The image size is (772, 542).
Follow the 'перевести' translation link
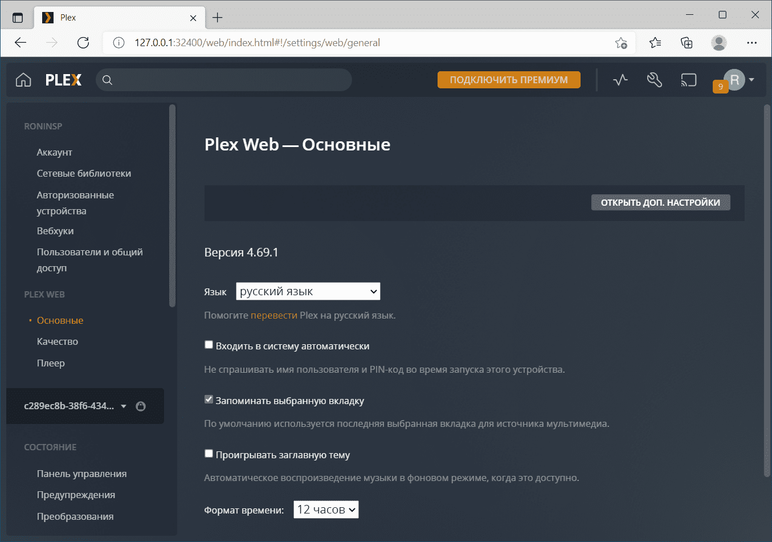coord(274,315)
